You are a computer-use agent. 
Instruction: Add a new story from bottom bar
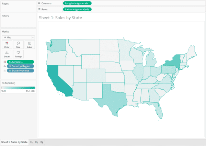(x=42, y=142)
